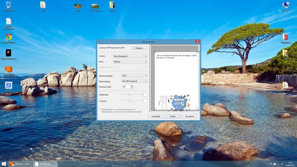Screen dimensions: 297x167
Task: Open the Recycle Bin desktop icon
Action: 8,5
